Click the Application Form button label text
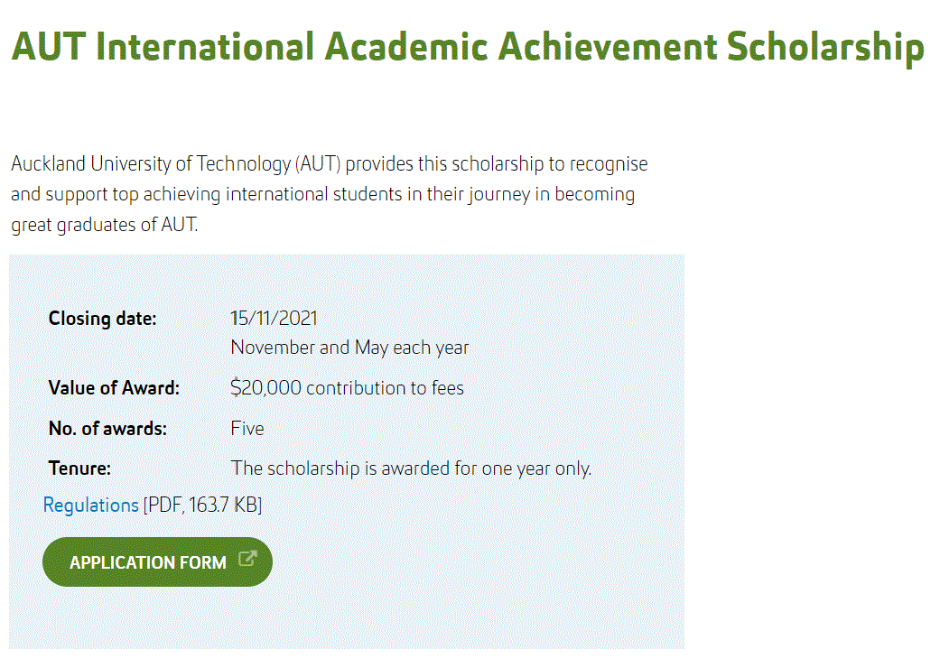 coord(149,561)
